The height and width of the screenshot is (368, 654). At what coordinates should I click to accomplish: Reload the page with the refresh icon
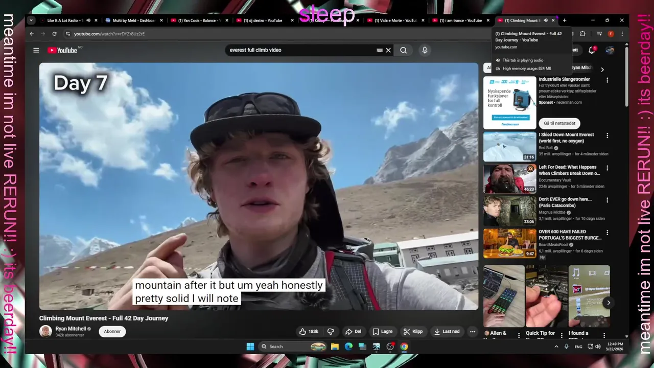coord(54,34)
